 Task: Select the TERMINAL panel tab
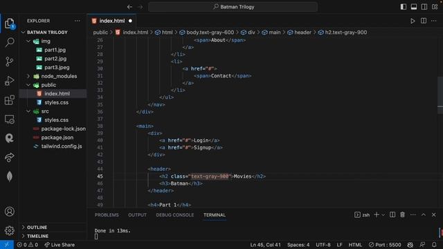[215, 215]
